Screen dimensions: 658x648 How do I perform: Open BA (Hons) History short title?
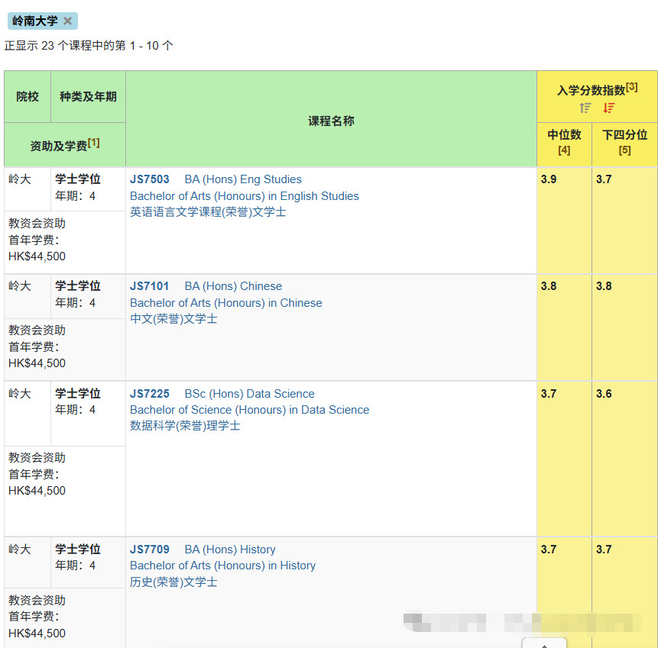pyautogui.click(x=230, y=550)
